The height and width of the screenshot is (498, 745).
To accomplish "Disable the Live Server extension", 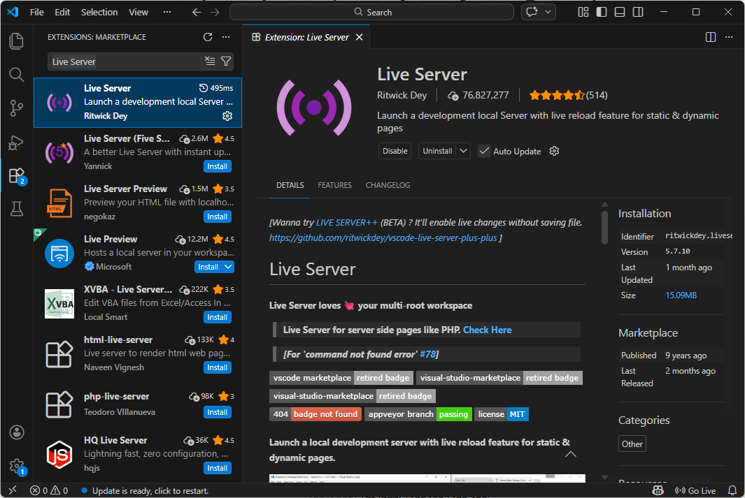I will (395, 151).
